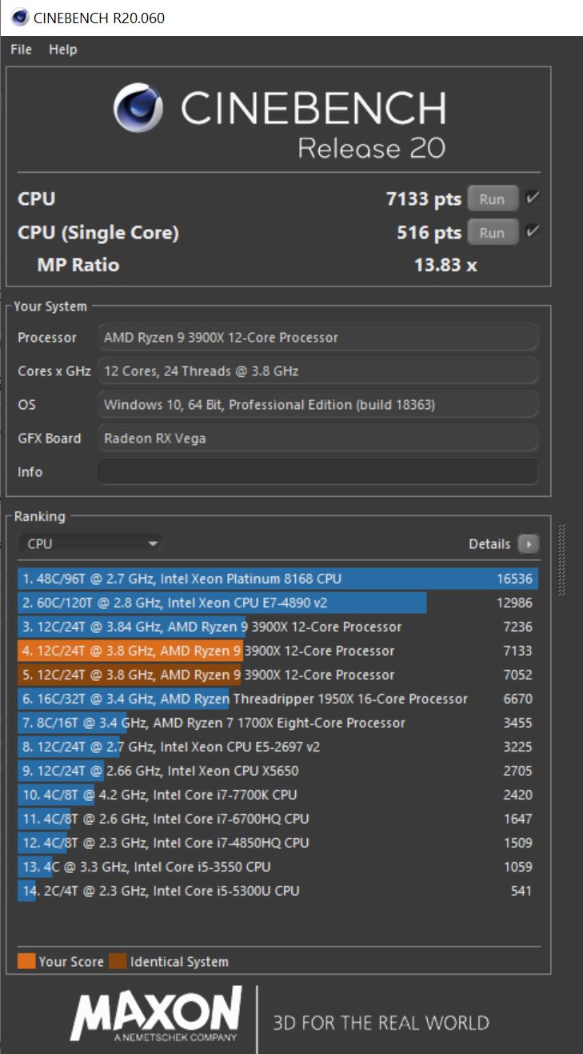Open the CPU ranking type dropdown
This screenshot has width=583, height=1054.
(91, 543)
